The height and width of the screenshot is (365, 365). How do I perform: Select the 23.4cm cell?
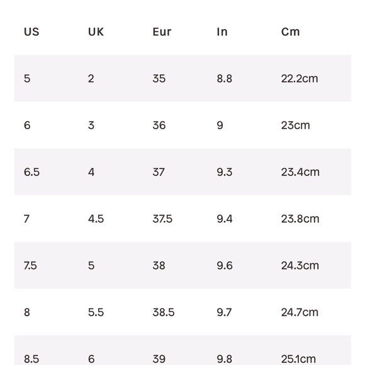pyautogui.click(x=300, y=172)
